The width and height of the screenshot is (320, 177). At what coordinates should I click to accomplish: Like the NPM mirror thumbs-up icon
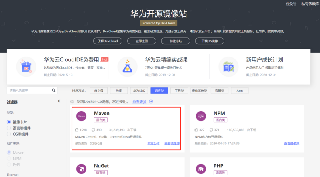point(196,130)
